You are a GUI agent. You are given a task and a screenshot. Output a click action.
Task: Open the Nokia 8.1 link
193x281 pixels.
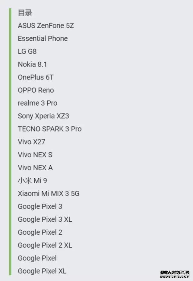[33, 64]
